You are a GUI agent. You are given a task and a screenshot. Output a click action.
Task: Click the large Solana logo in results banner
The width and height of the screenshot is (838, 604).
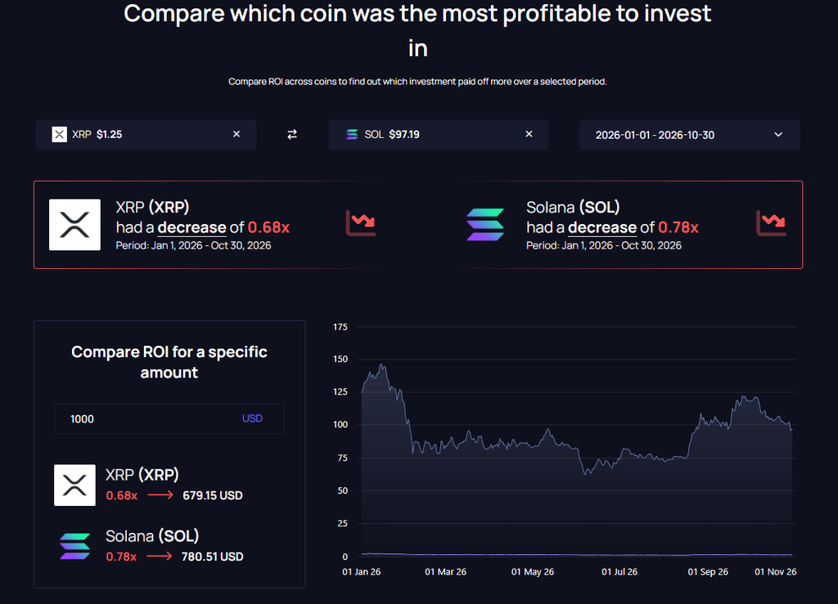(485, 225)
